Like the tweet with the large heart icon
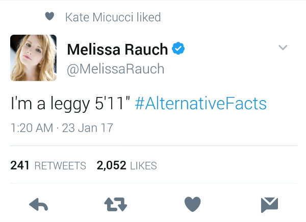Viewport: 306px width, 222px height. point(192,204)
